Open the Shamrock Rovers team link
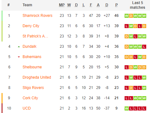The image size is (150, 113). [37, 16]
